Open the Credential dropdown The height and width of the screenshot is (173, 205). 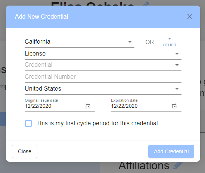(x=103, y=65)
